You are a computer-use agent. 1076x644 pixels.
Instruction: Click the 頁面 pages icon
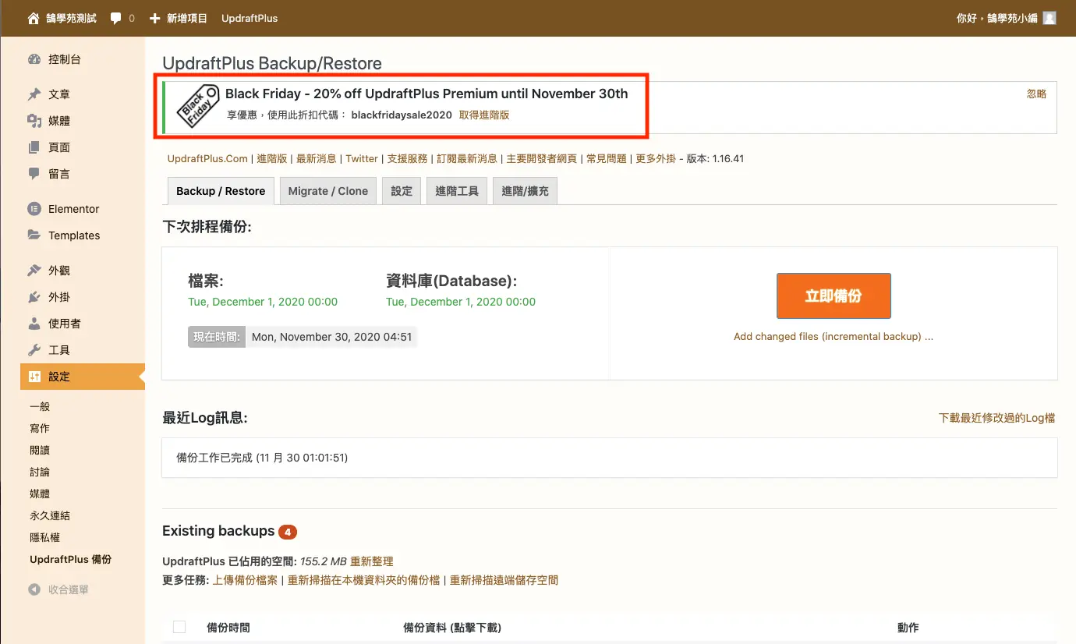click(34, 147)
